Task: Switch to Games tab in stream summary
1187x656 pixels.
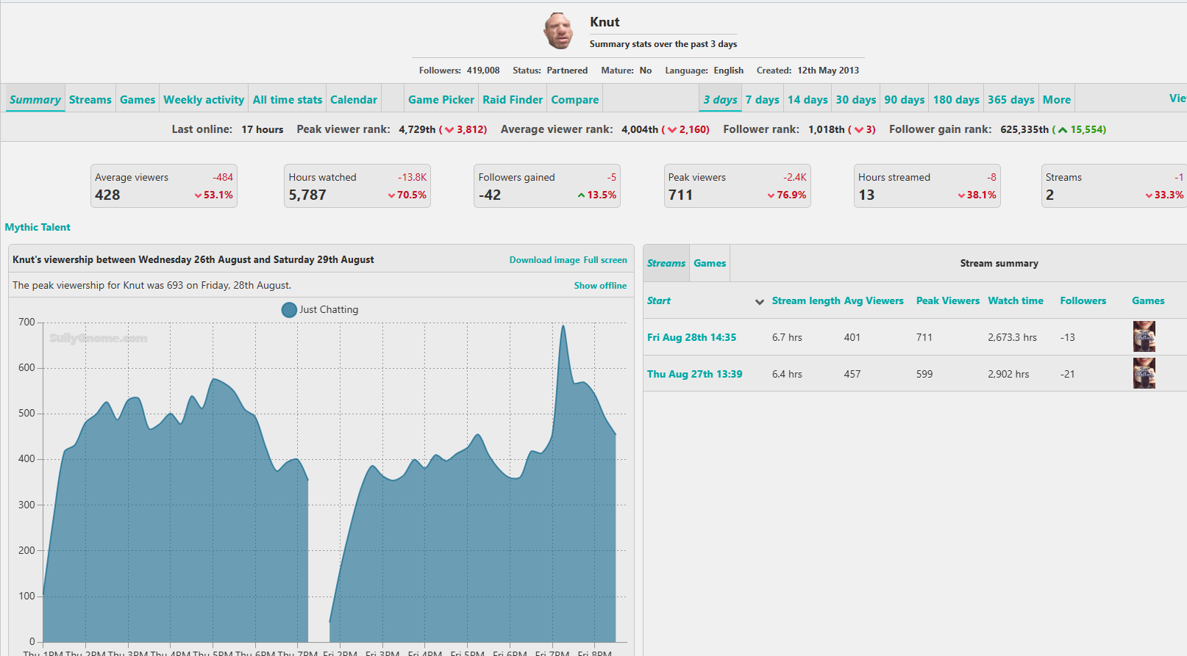Action: (710, 264)
